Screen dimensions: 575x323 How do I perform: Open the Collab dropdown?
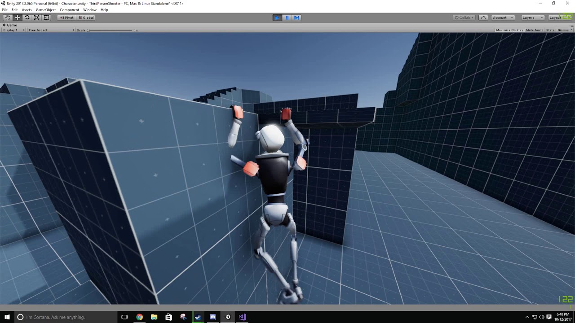[464, 17]
